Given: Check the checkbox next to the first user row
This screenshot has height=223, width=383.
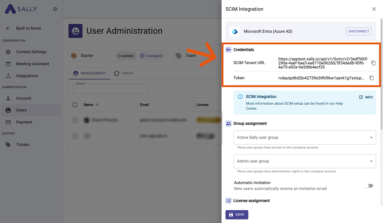Looking at the screenshot, I should (75, 120).
